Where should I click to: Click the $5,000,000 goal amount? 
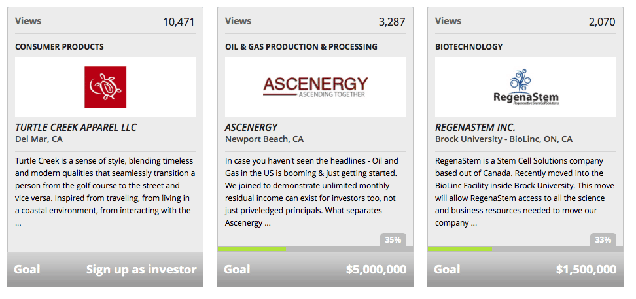coord(376,270)
